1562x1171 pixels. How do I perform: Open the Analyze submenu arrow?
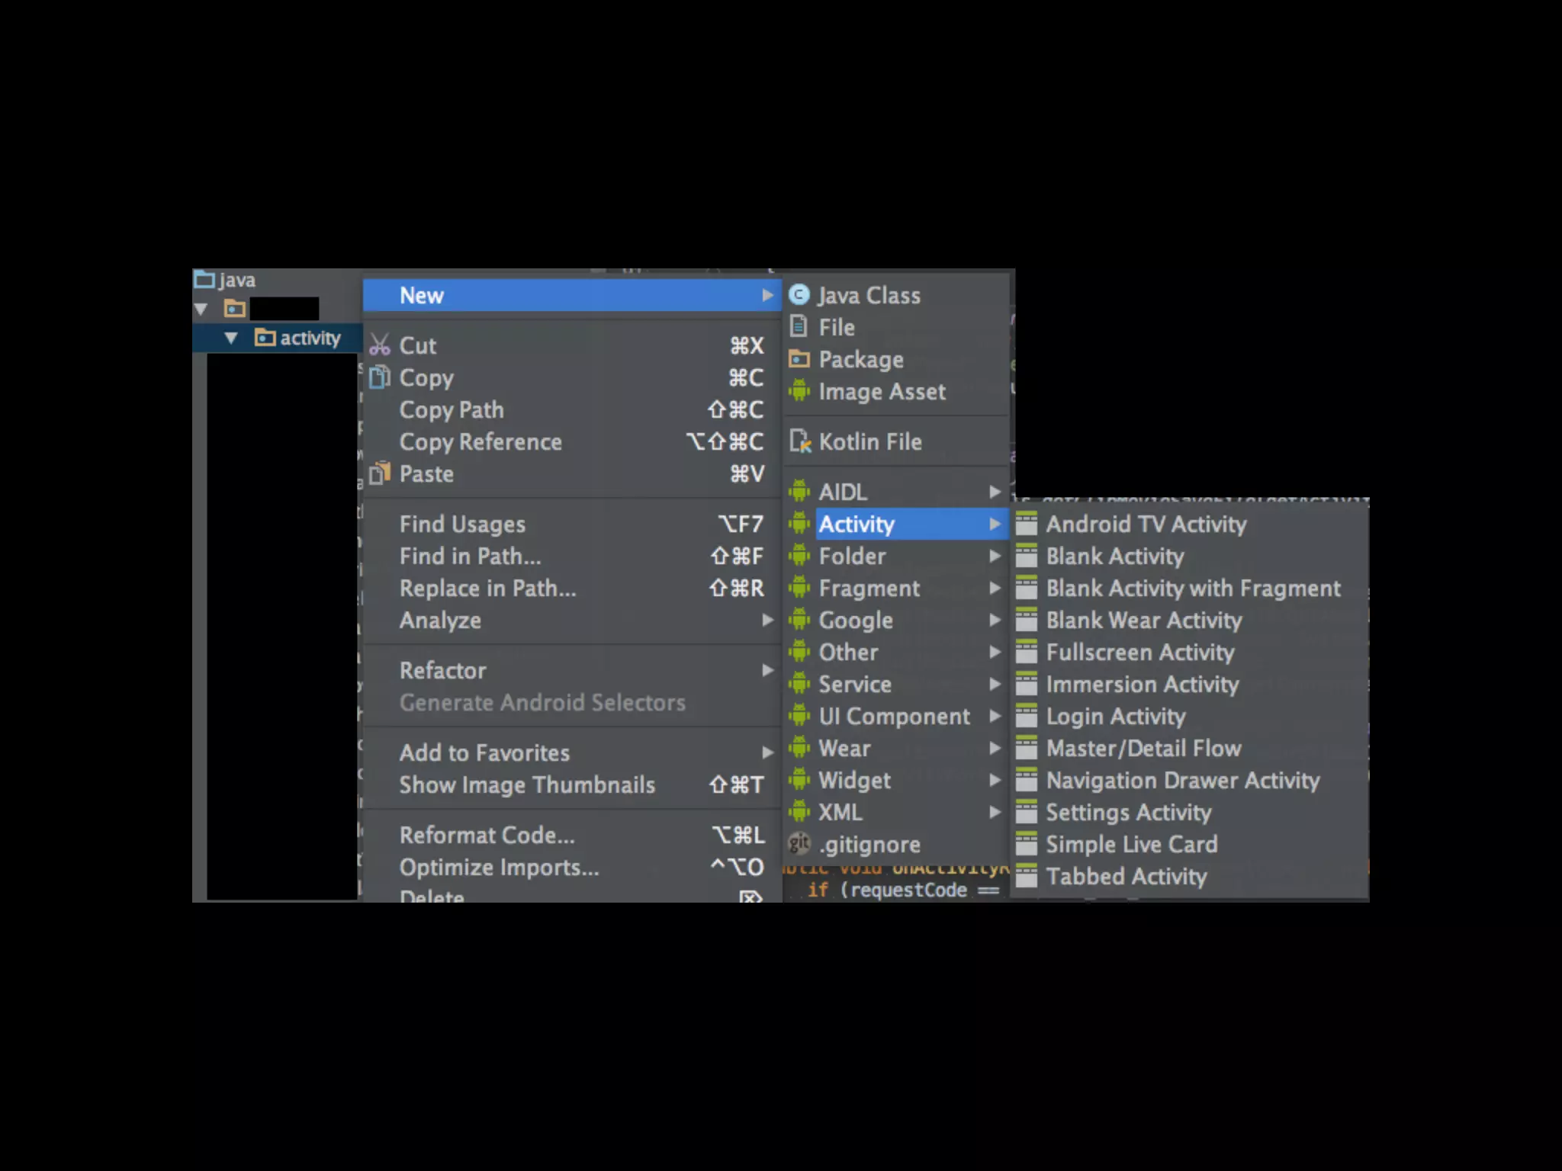(x=767, y=620)
